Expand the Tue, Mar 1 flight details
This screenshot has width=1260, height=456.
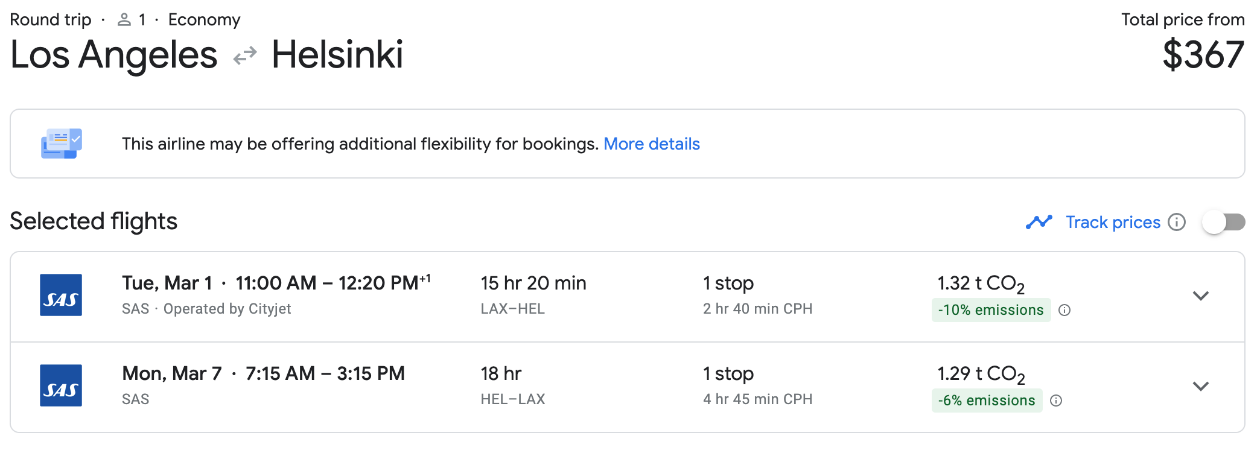click(x=1201, y=296)
